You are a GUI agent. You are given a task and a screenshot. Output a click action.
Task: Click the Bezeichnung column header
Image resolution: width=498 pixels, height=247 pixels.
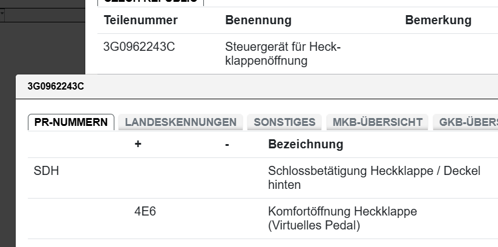point(305,145)
